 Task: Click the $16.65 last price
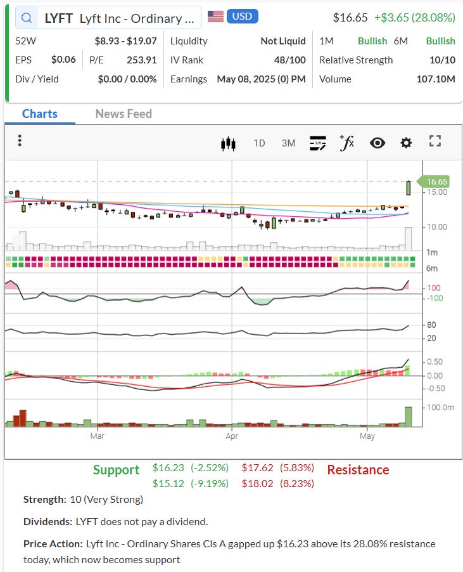click(x=350, y=18)
